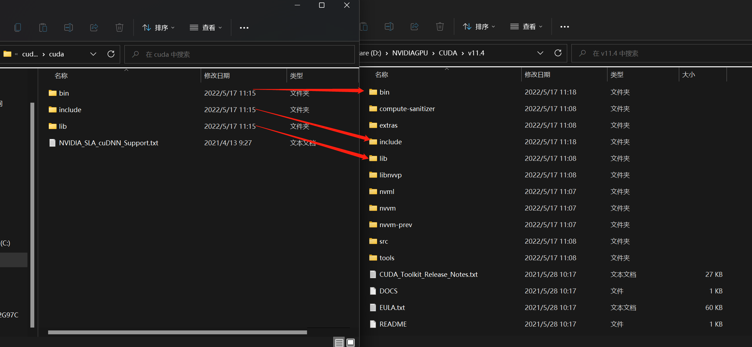The image size is (752, 347).
Task: Click search box 在 cuda 中搜索
Action: 240,54
